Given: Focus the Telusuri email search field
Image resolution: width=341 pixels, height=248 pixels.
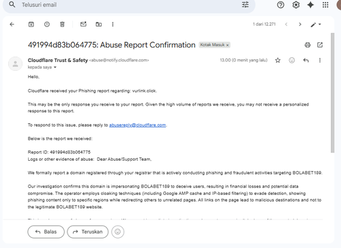Looking at the screenshot, I should pyautogui.click(x=129, y=5).
